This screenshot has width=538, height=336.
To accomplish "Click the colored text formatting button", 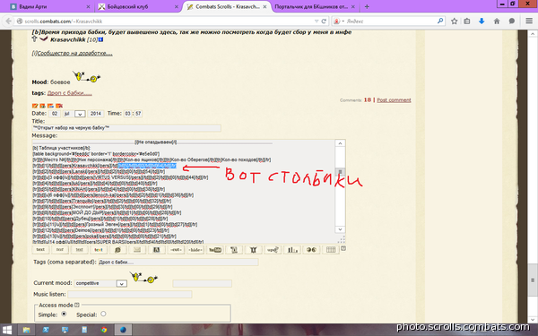I will 99,250.
